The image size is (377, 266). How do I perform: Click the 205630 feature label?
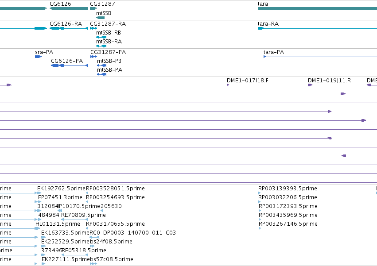[111, 206]
